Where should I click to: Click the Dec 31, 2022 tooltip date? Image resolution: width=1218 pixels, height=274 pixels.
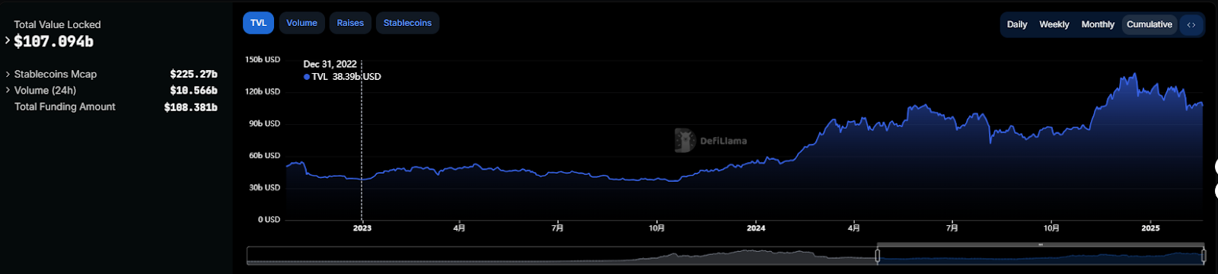point(330,64)
